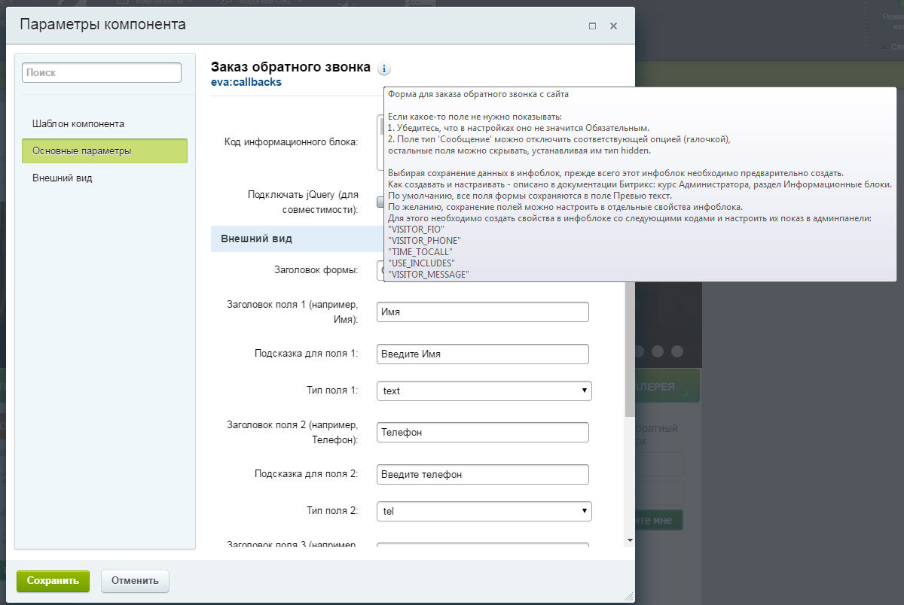This screenshot has height=605, width=904.
Task: Close the Параметры компонента dialog
Action: [x=613, y=26]
